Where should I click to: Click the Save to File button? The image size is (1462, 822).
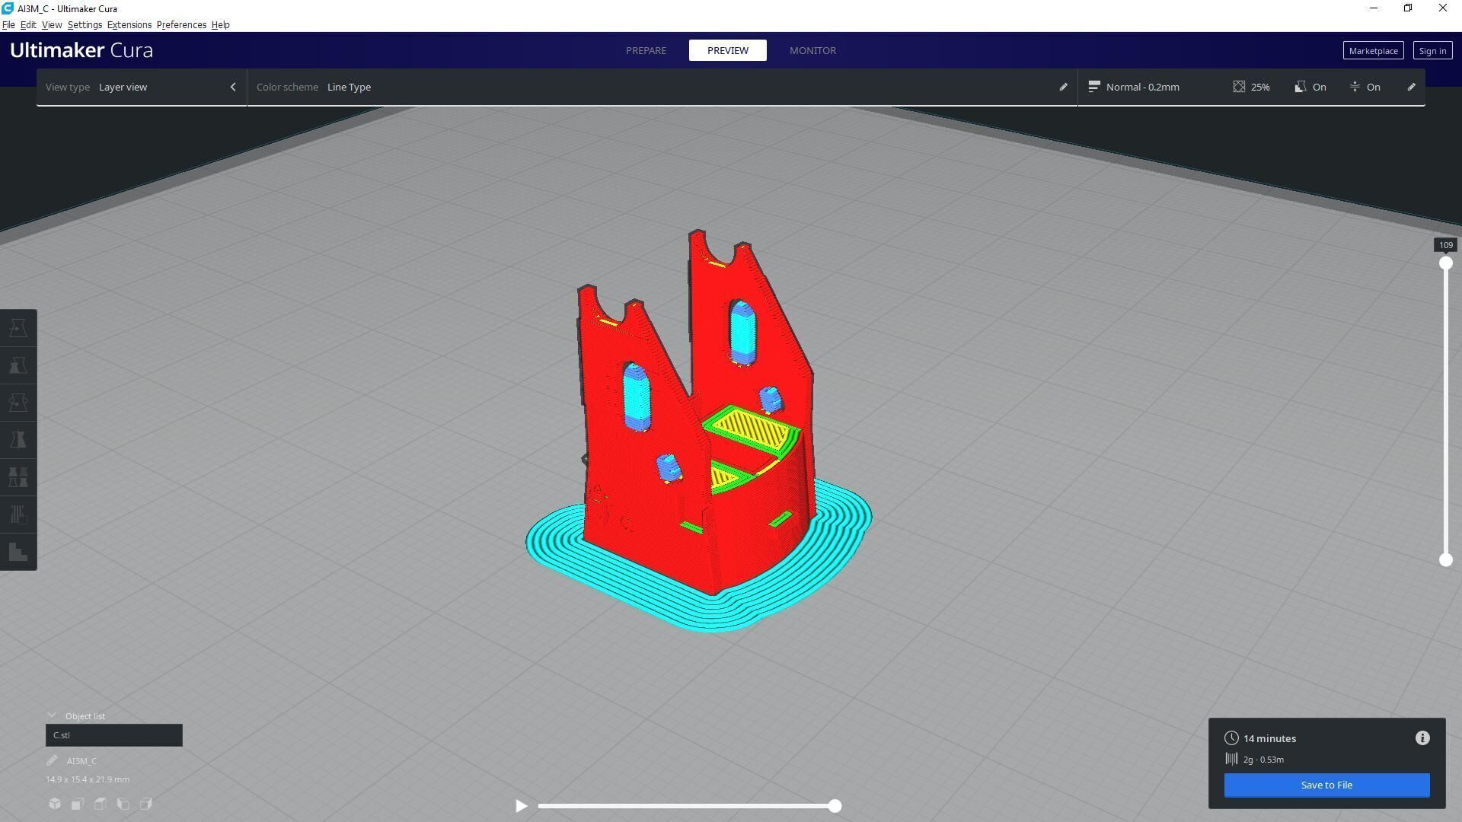(1326, 785)
